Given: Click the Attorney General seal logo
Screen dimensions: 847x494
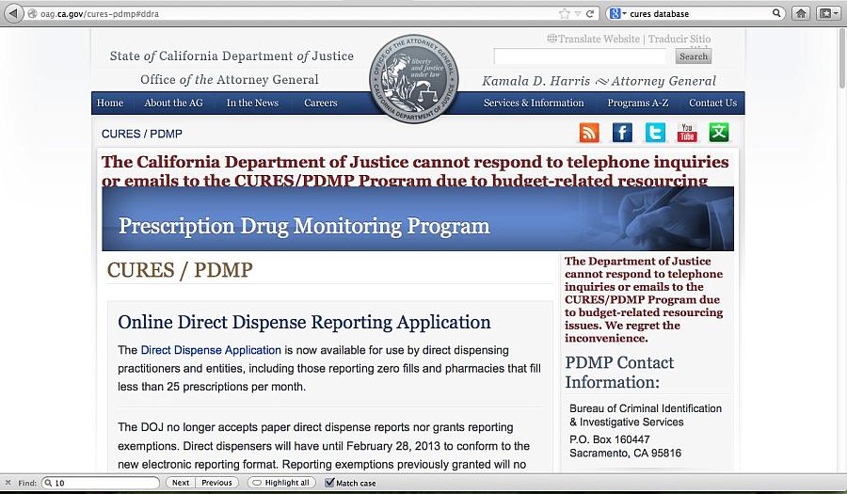Looking at the screenshot, I should pos(414,79).
